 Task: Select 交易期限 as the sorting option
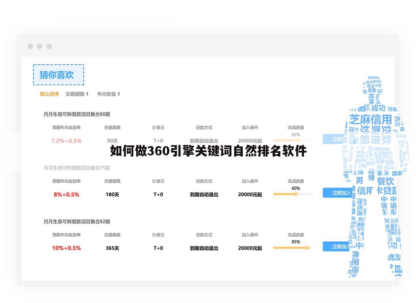[75, 94]
